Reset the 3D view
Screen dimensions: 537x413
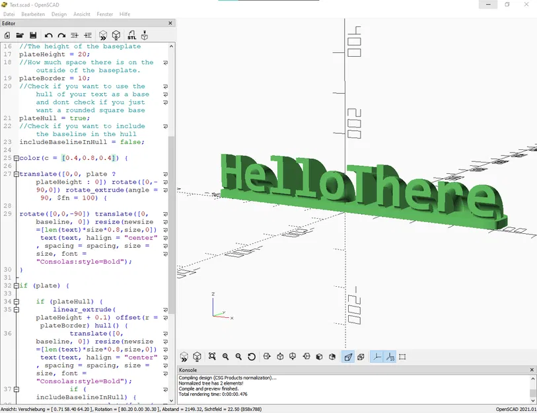click(x=250, y=357)
